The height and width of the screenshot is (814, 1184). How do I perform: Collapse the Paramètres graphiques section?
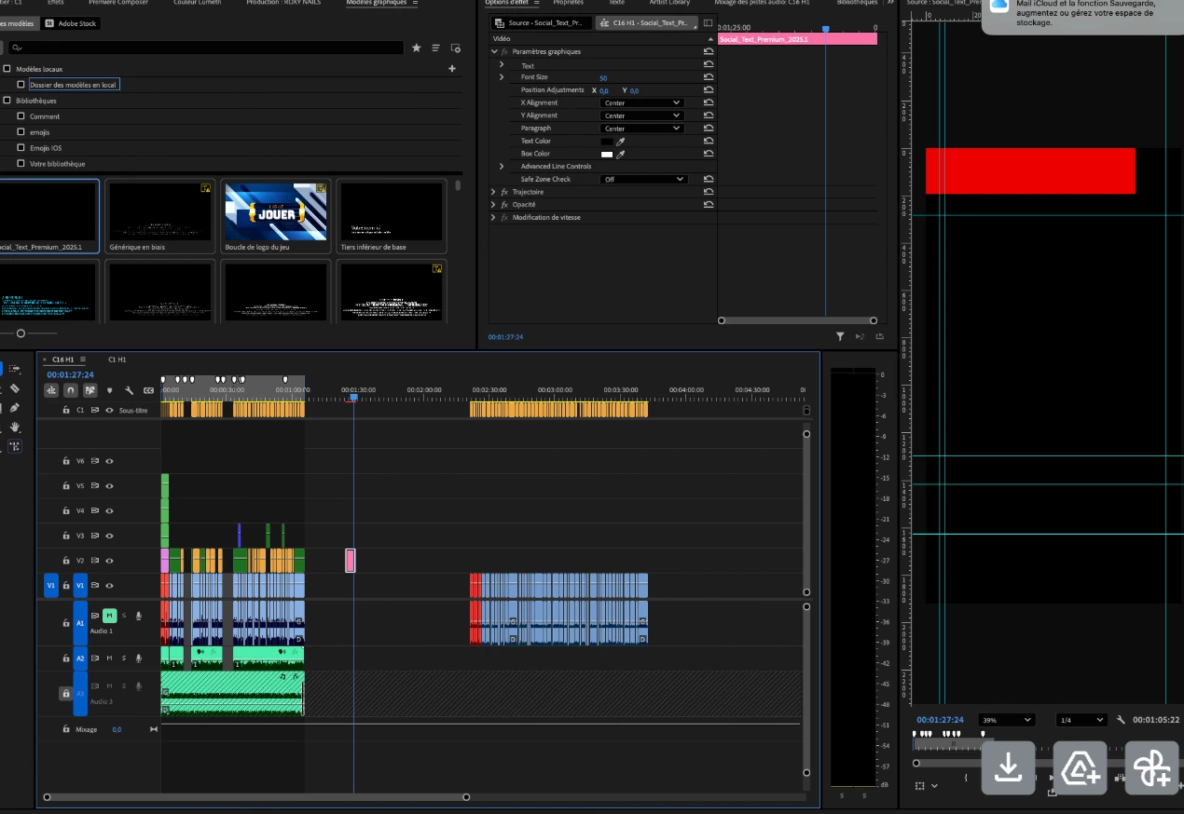495,52
